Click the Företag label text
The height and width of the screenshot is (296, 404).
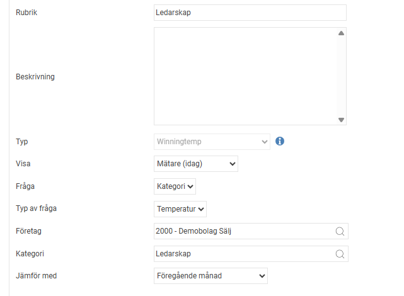click(29, 231)
